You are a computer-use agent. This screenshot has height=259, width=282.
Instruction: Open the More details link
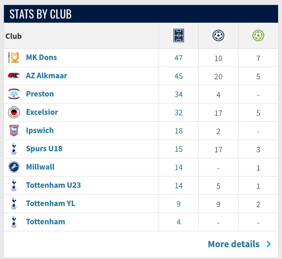point(234,244)
